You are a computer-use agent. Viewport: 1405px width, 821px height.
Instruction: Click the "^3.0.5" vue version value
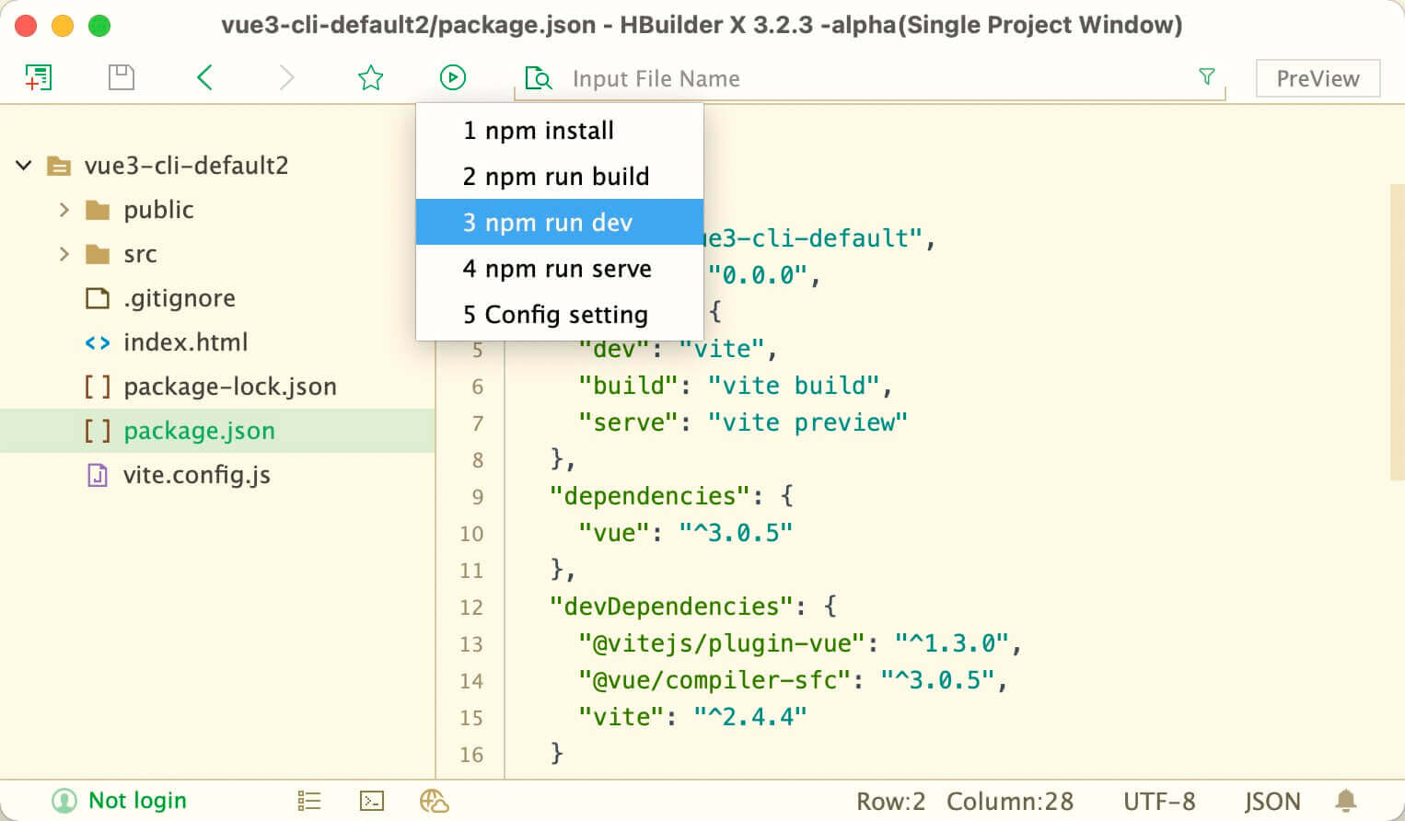736,533
